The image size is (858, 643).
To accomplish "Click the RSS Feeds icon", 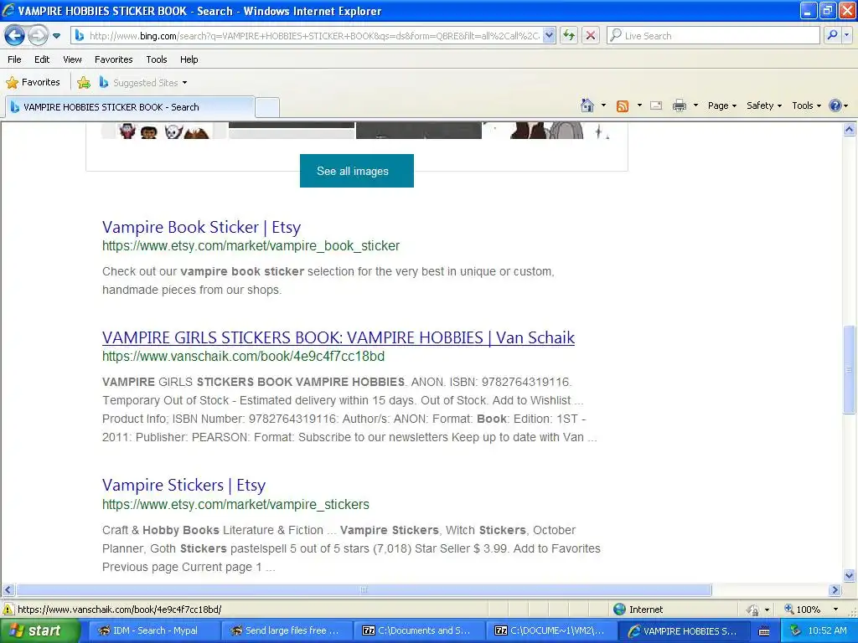I will tap(623, 106).
